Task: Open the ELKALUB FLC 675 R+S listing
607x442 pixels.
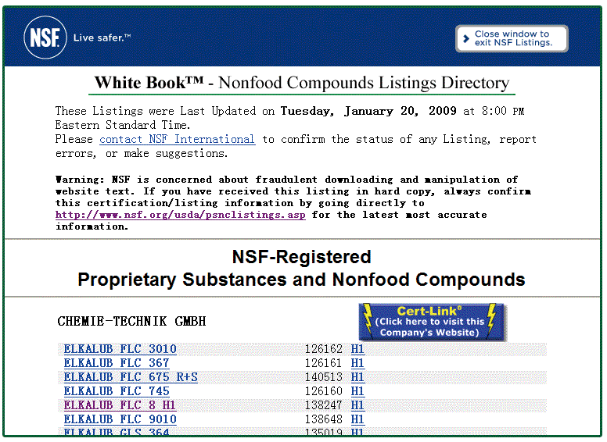Action: click(x=131, y=376)
